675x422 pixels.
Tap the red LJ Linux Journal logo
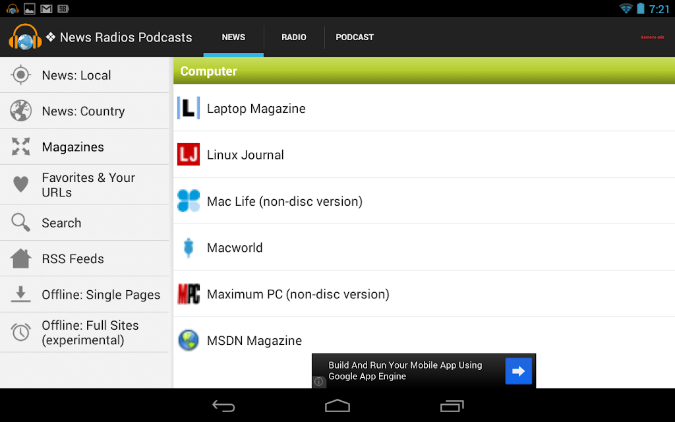[x=189, y=154]
